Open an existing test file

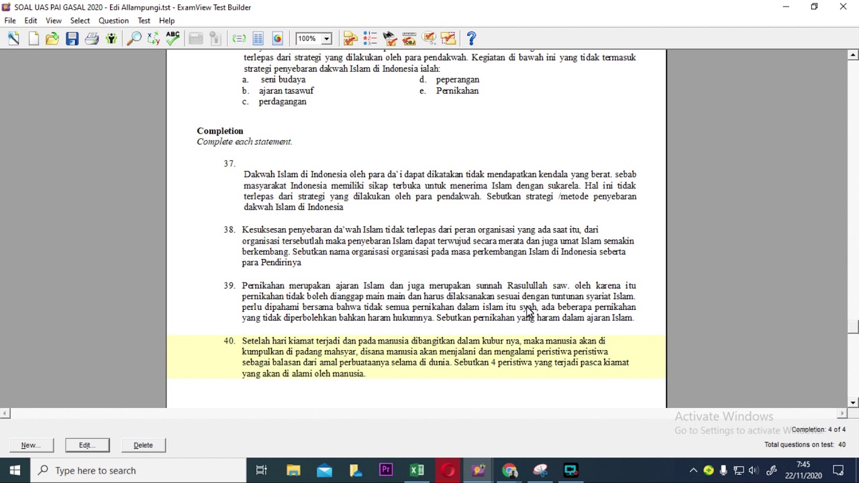click(52, 38)
